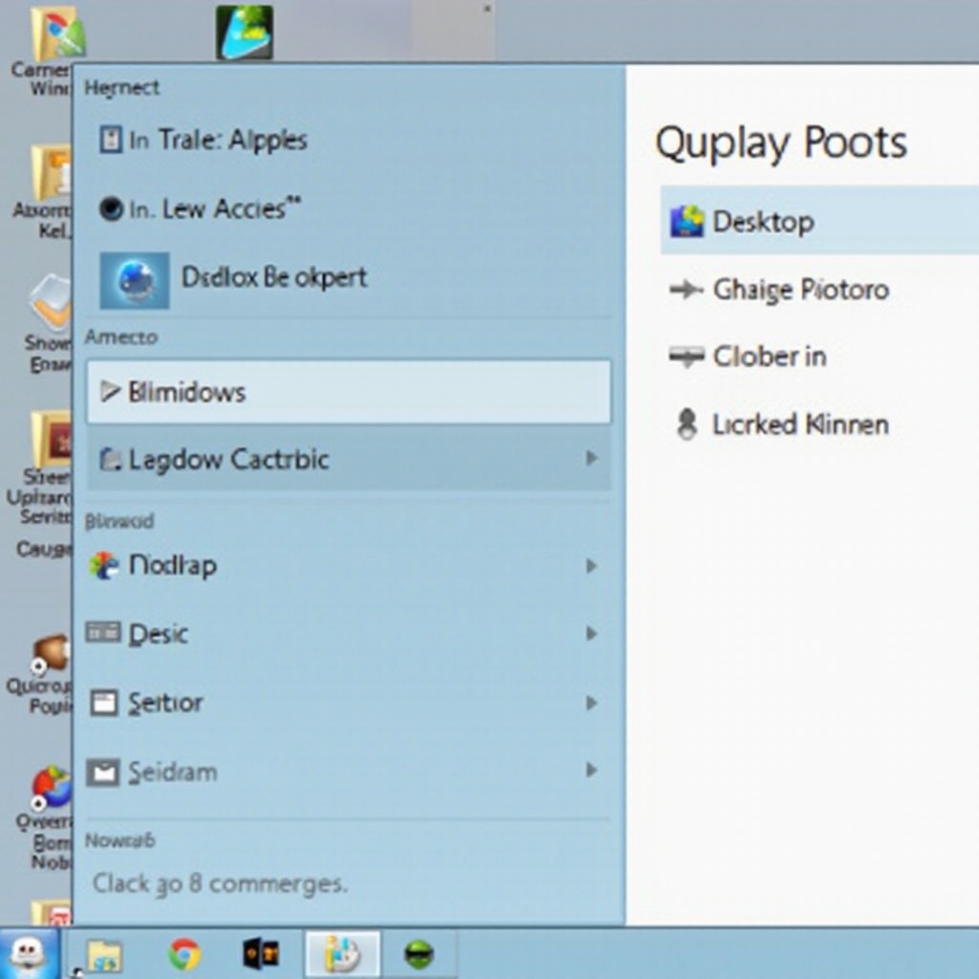Click the Start button on the taskbar
979x979 pixels.
coord(28,953)
